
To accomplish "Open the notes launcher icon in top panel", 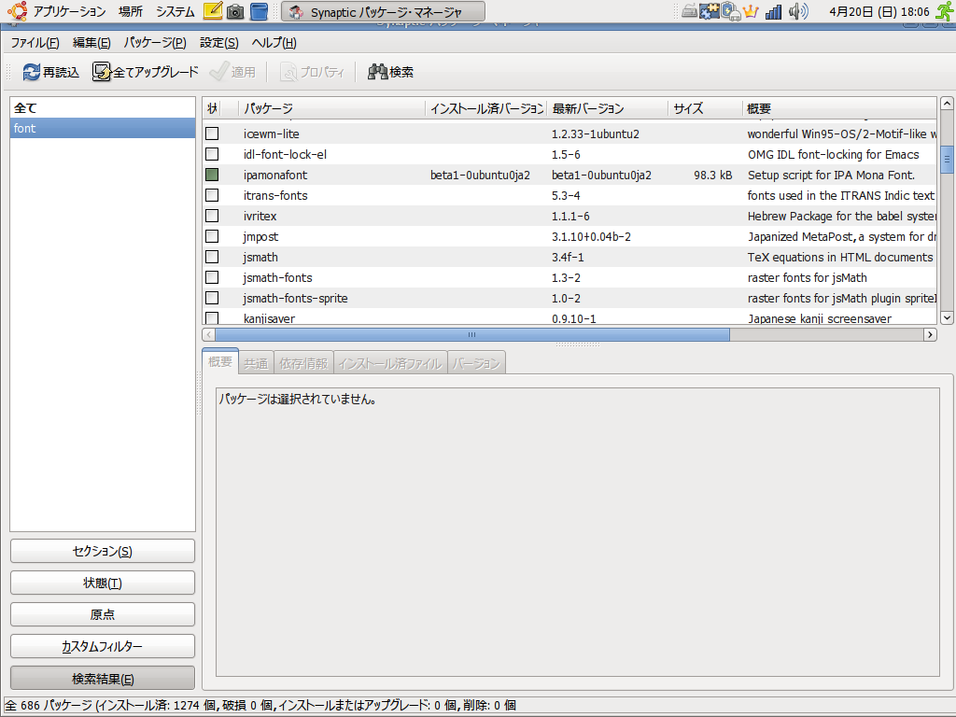I will click(212, 12).
